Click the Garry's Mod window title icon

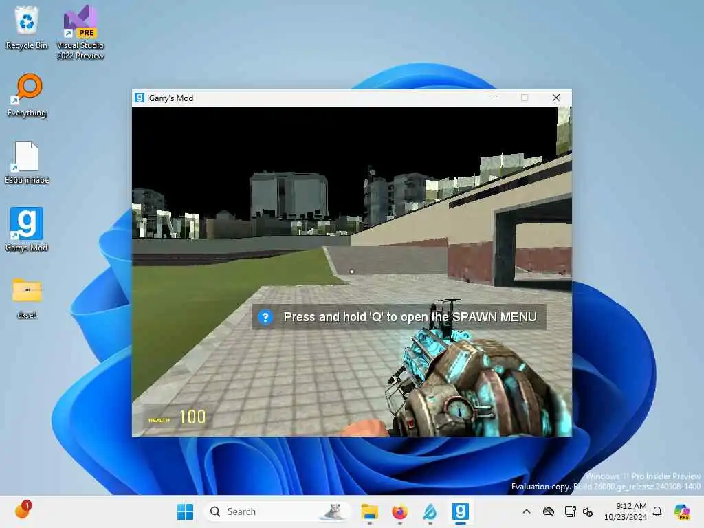pos(140,98)
